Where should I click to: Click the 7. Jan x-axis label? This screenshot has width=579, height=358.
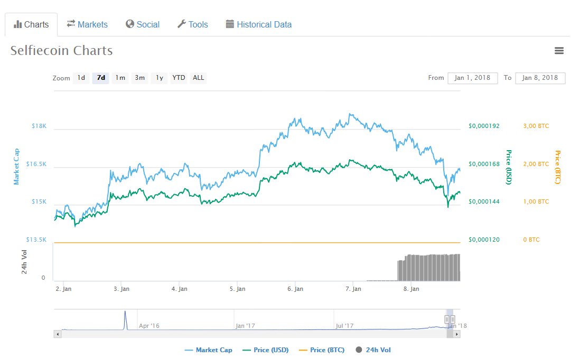pos(353,289)
